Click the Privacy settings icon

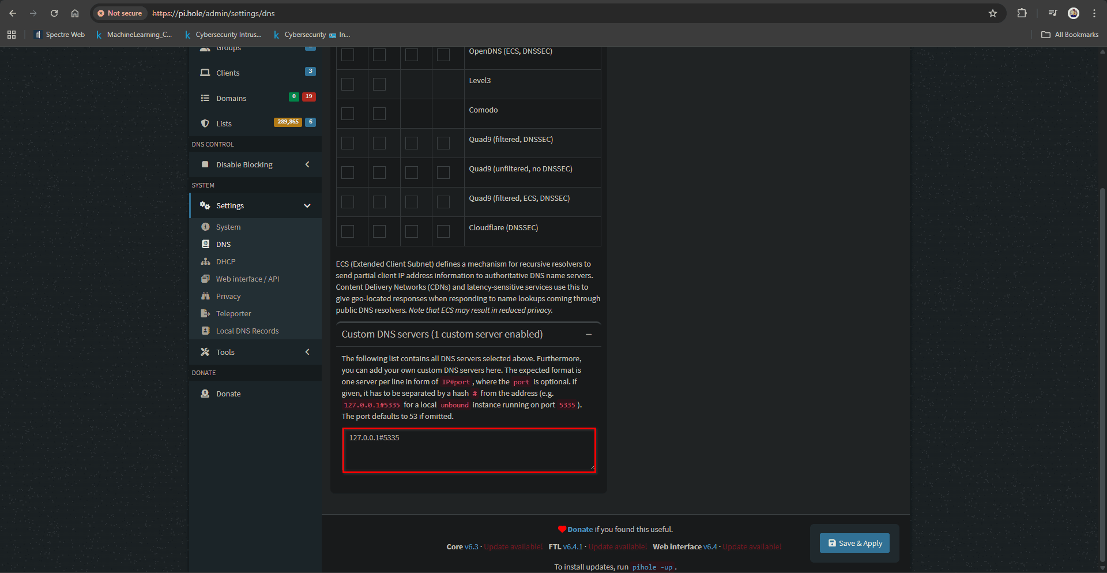click(206, 296)
